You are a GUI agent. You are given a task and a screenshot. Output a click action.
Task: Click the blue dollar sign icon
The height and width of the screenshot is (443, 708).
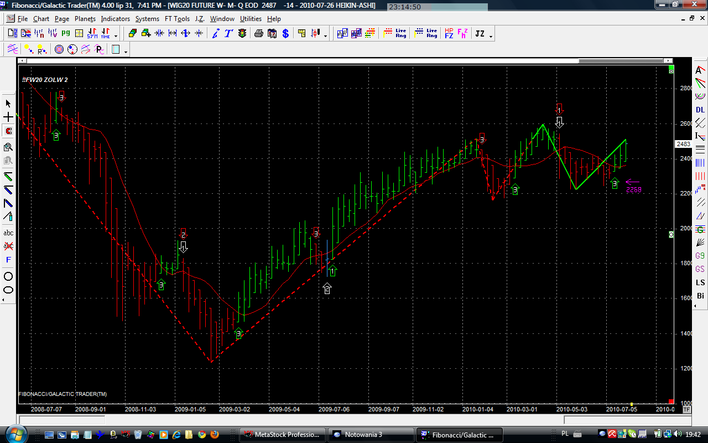285,34
